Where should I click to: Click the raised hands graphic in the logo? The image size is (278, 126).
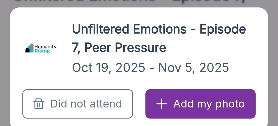tap(30, 48)
